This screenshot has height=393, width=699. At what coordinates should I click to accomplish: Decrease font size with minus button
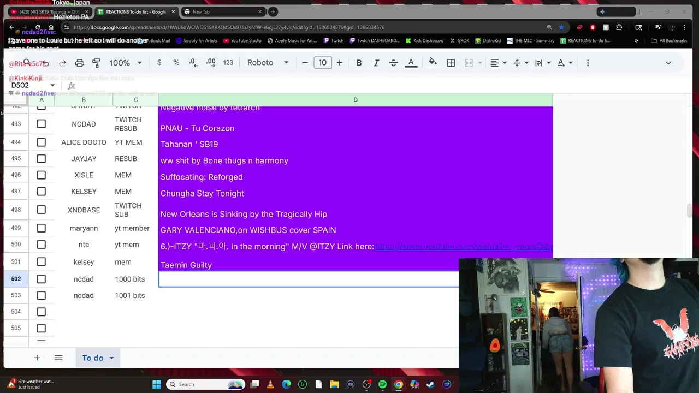pyautogui.click(x=305, y=63)
